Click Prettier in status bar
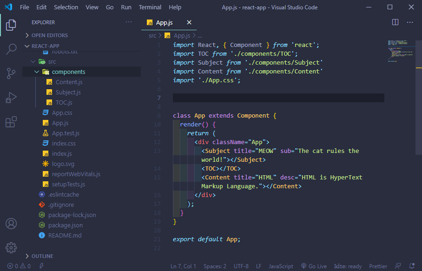The image size is (422, 271). [378, 266]
